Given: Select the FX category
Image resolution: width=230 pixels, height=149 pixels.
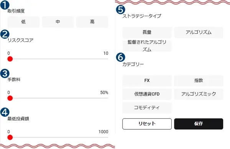Looking at the screenshot, I should click(x=147, y=81).
